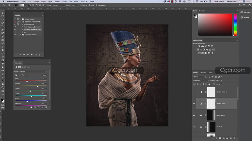This screenshot has width=252, height=141.
Task: Delete adjustment using Properties panel trash
Action: click(x=46, y=107)
